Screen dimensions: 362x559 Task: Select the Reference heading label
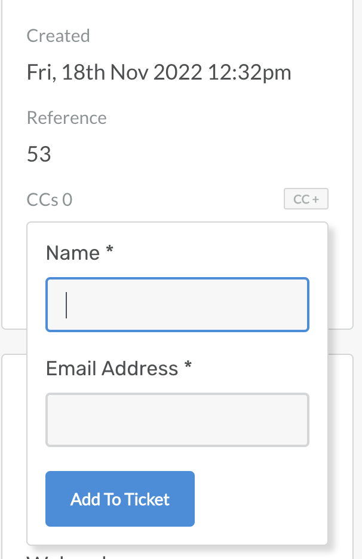coord(66,118)
